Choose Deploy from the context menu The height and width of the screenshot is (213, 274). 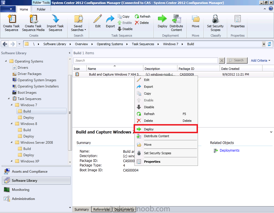pyautogui.click(x=166, y=129)
